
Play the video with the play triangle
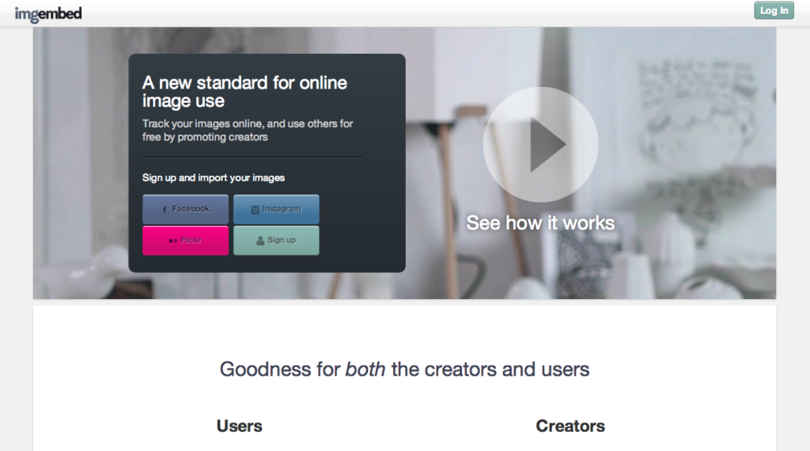click(547, 145)
